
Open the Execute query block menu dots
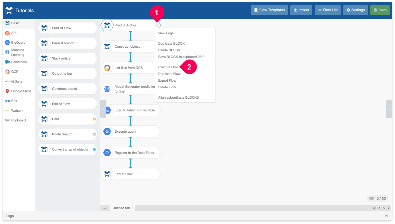[x=157, y=131]
